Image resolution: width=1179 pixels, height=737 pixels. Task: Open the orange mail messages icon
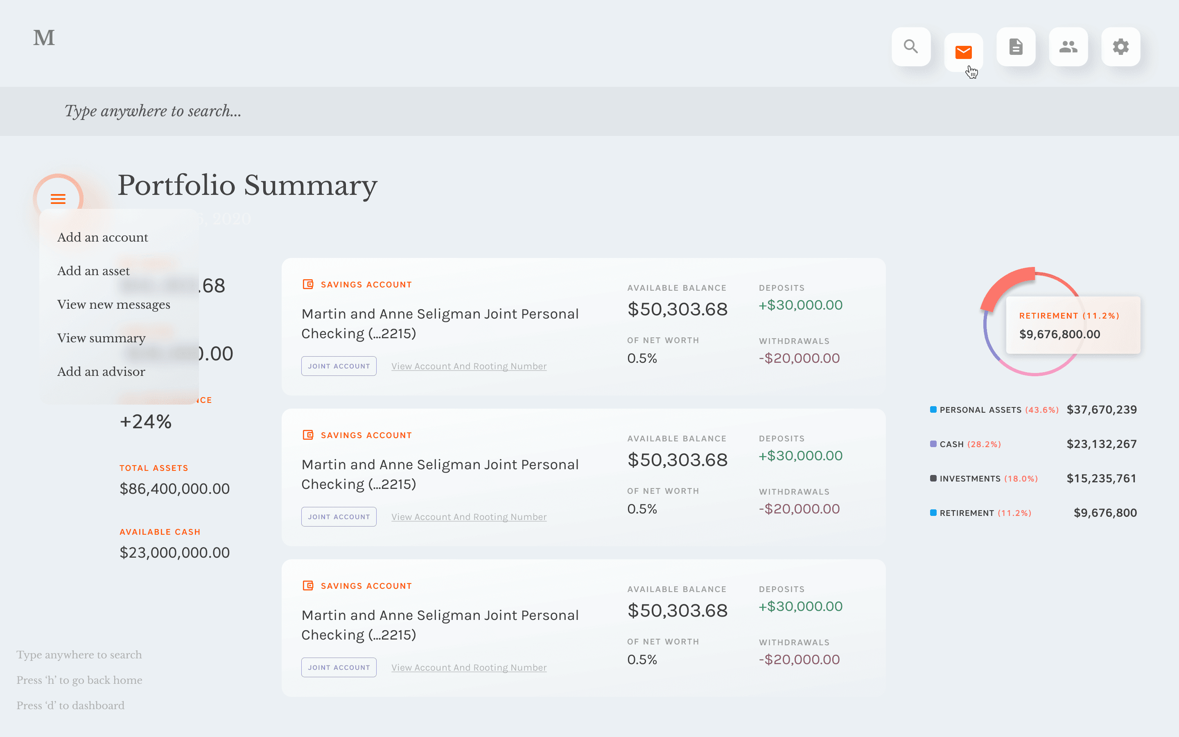click(963, 52)
